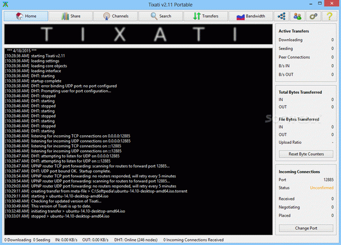Click 'This version of Tixati is up to date' line
341x245 pixels.
(x=48, y=206)
